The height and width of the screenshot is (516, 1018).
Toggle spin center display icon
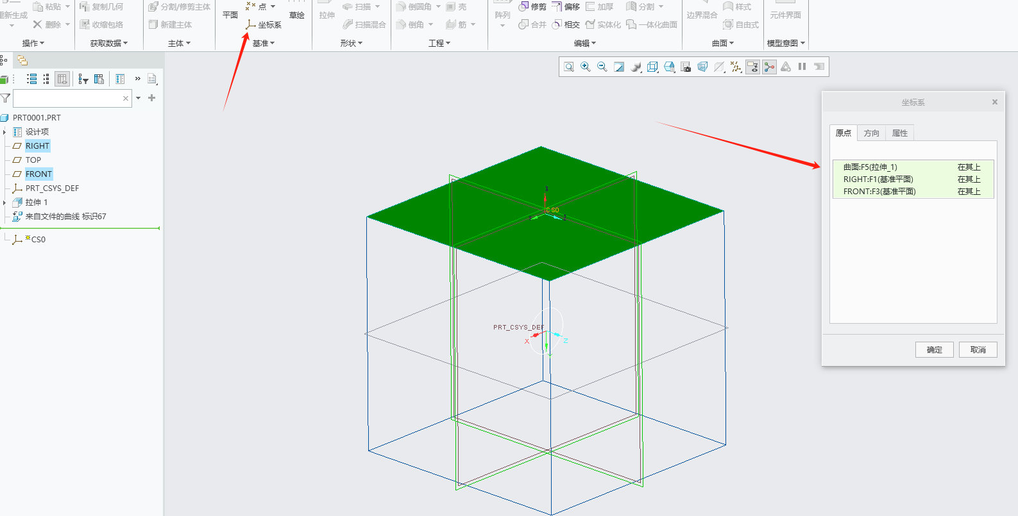tap(769, 67)
